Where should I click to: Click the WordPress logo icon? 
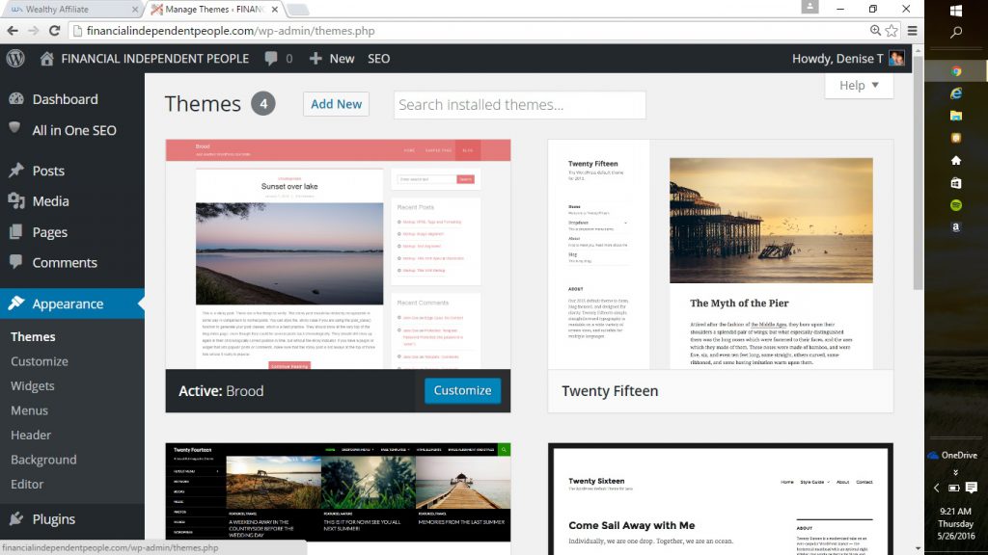tap(15, 59)
